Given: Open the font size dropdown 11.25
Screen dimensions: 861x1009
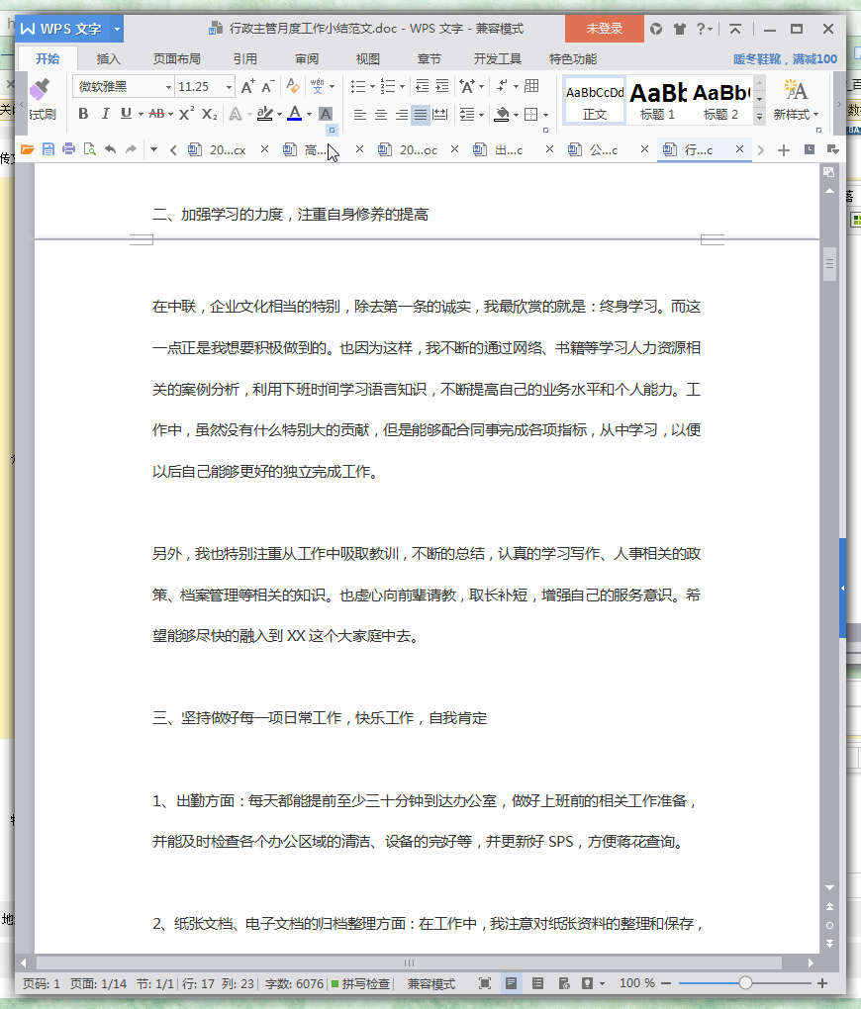Looking at the screenshot, I should pyautogui.click(x=229, y=87).
